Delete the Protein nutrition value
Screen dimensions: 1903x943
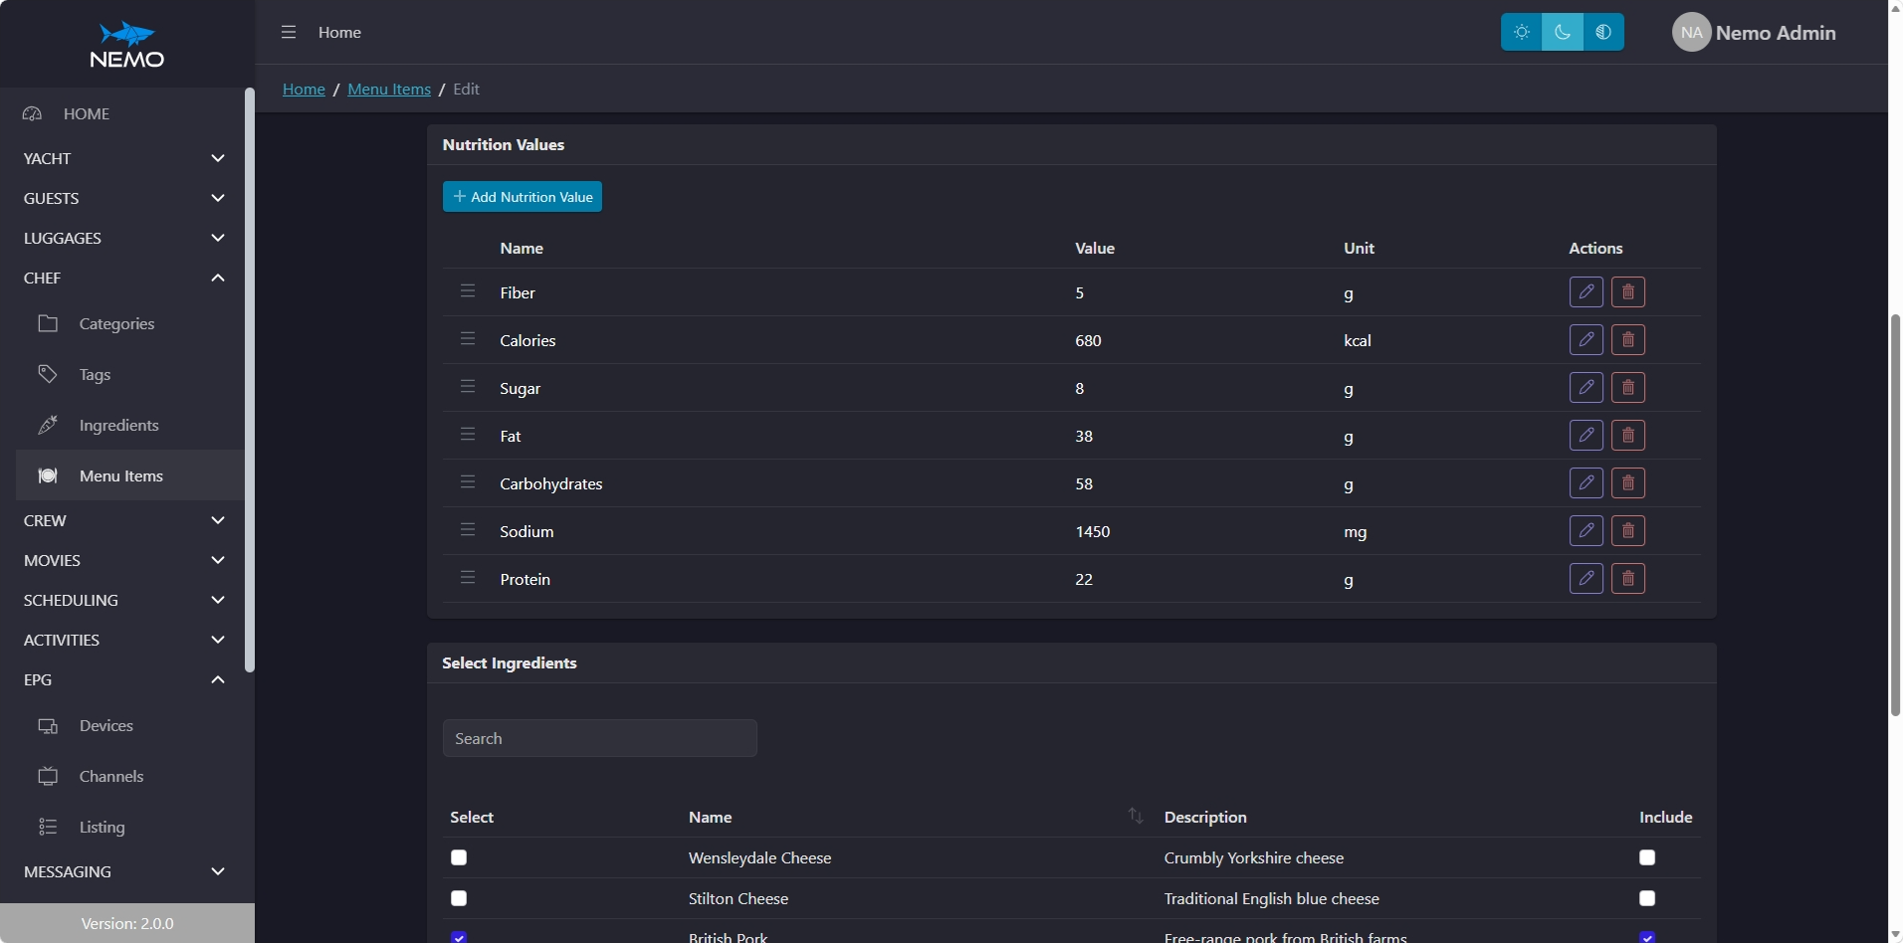point(1628,579)
